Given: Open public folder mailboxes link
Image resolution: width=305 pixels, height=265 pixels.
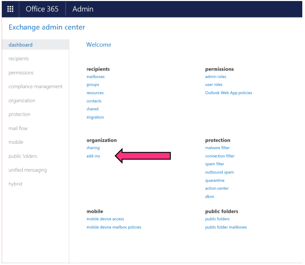Looking at the screenshot, I should 226,227.
